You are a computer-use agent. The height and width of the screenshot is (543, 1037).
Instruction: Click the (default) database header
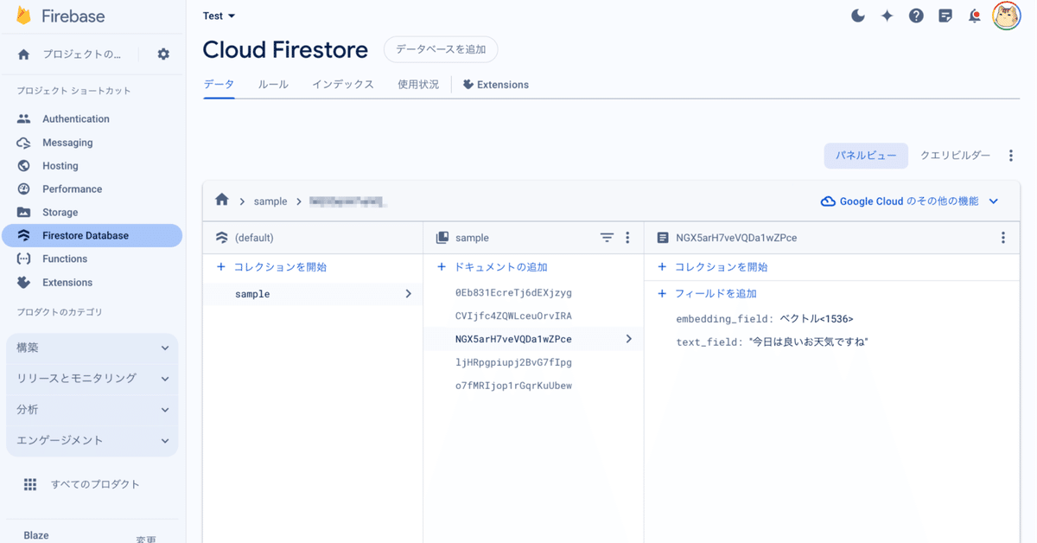[254, 238]
